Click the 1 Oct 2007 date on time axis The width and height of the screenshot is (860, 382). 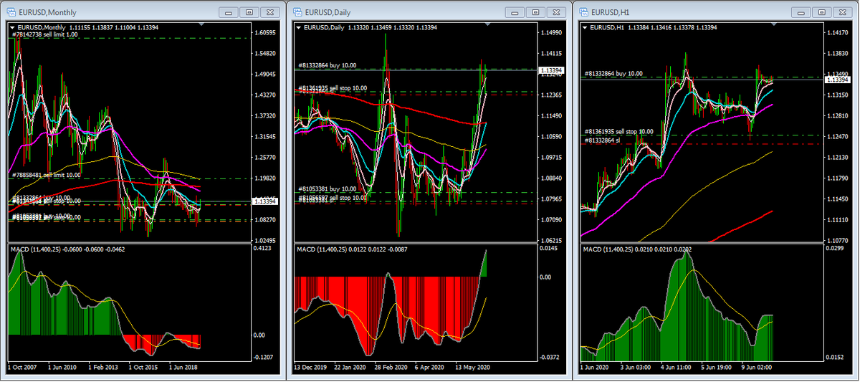tap(23, 366)
